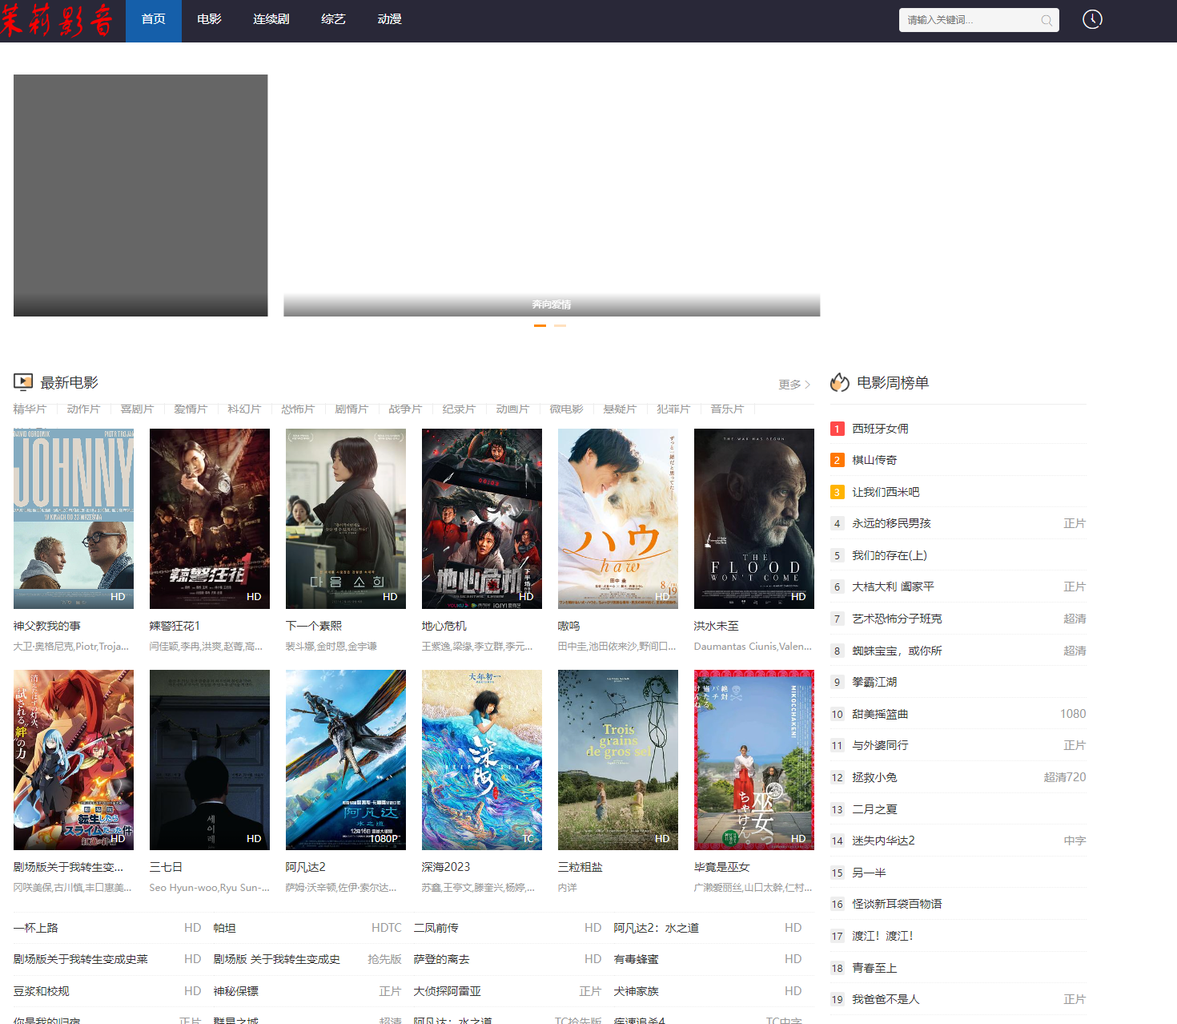Open list entry 阿凡达2：水之道

click(x=657, y=928)
